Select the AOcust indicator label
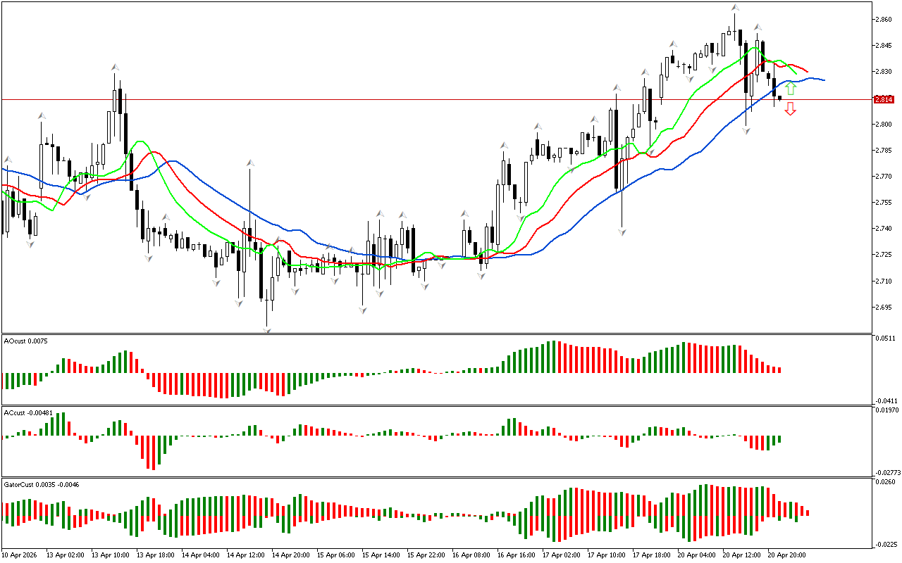This screenshot has width=902, height=563. pyautogui.click(x=25, y=341)
